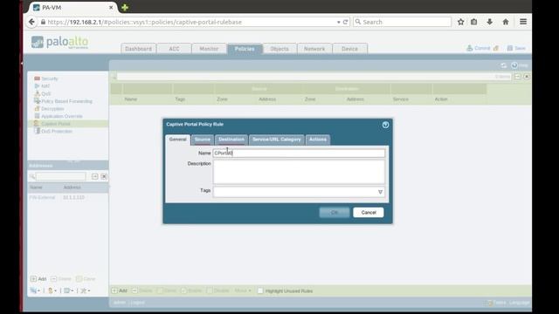Click the Policy Based Forwarding sidebar item
Image resolution: width=559 pixels, height=314 pixels.
tap(66, 101)
